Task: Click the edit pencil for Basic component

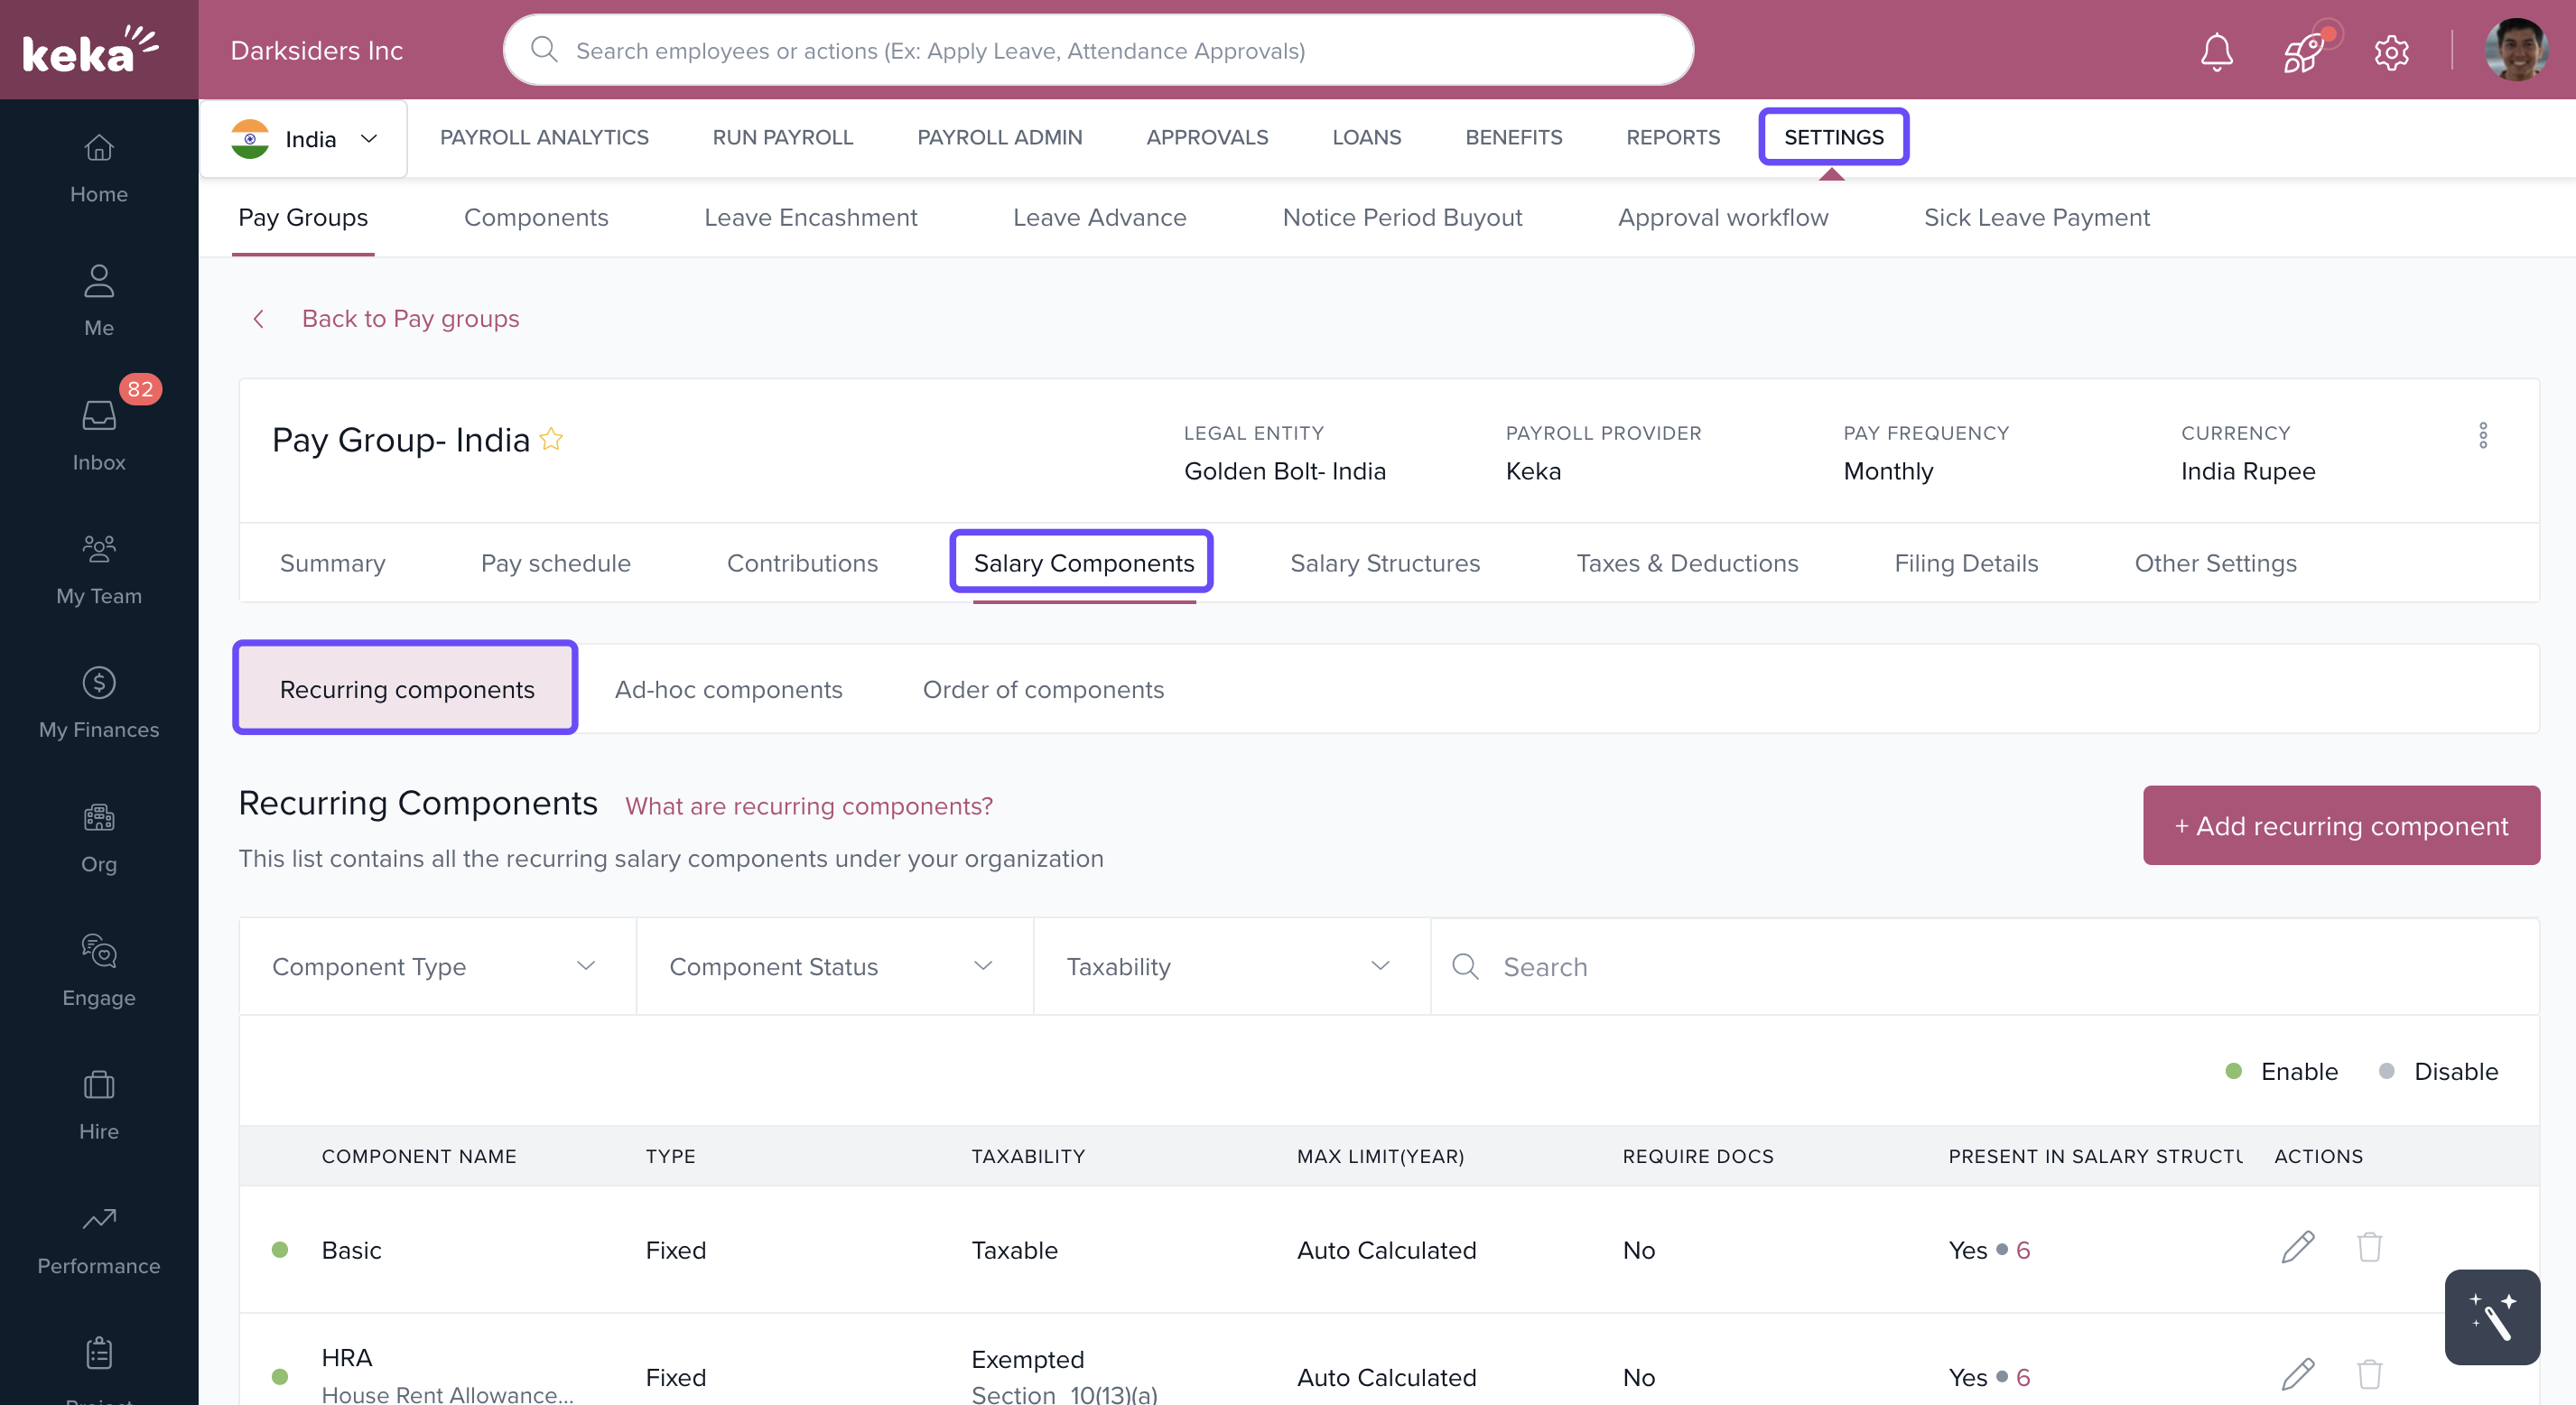Action: (x=2297, y=1248)
